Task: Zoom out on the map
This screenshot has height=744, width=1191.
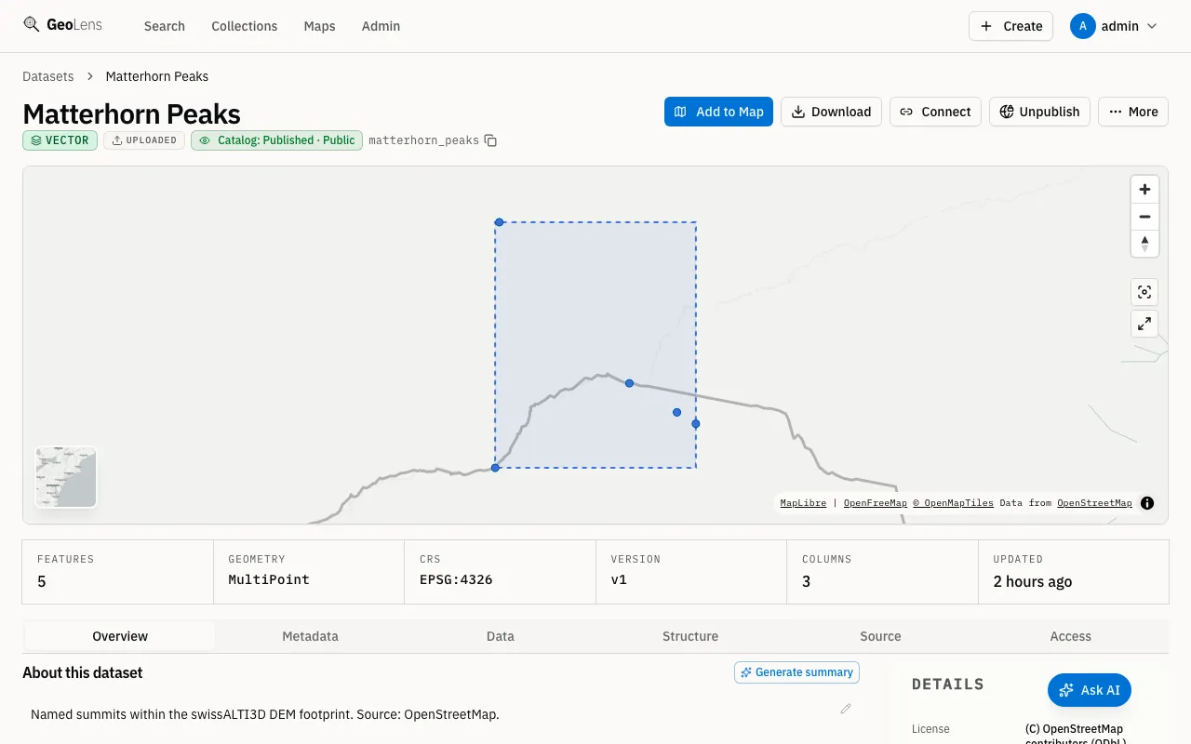Action: tap(1144, 217)
